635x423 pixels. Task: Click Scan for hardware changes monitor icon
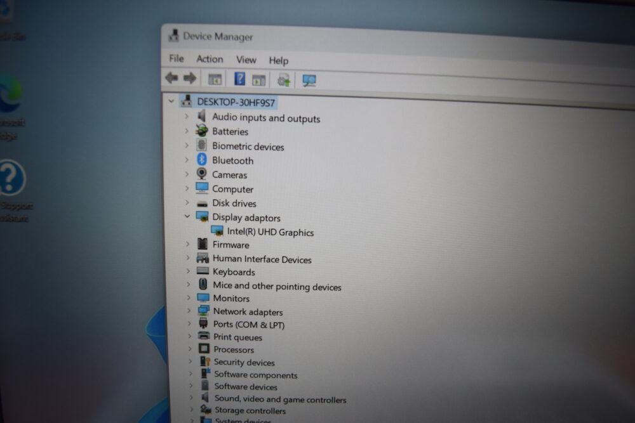click(x=309, y=81)
